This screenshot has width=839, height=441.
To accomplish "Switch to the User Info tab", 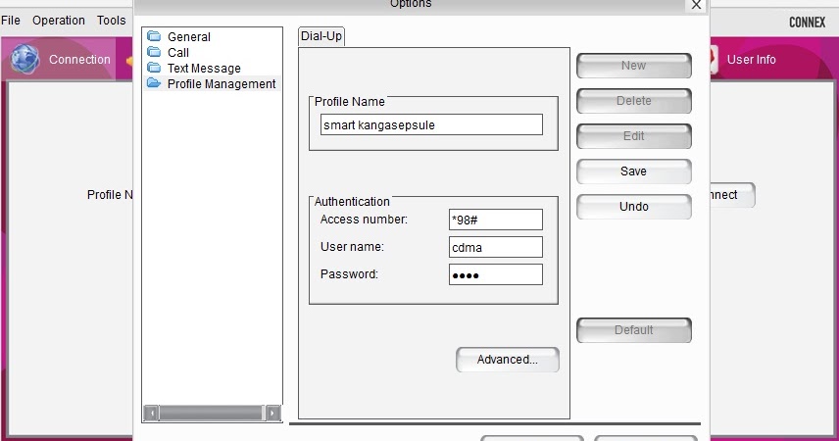I will [751, 60].
